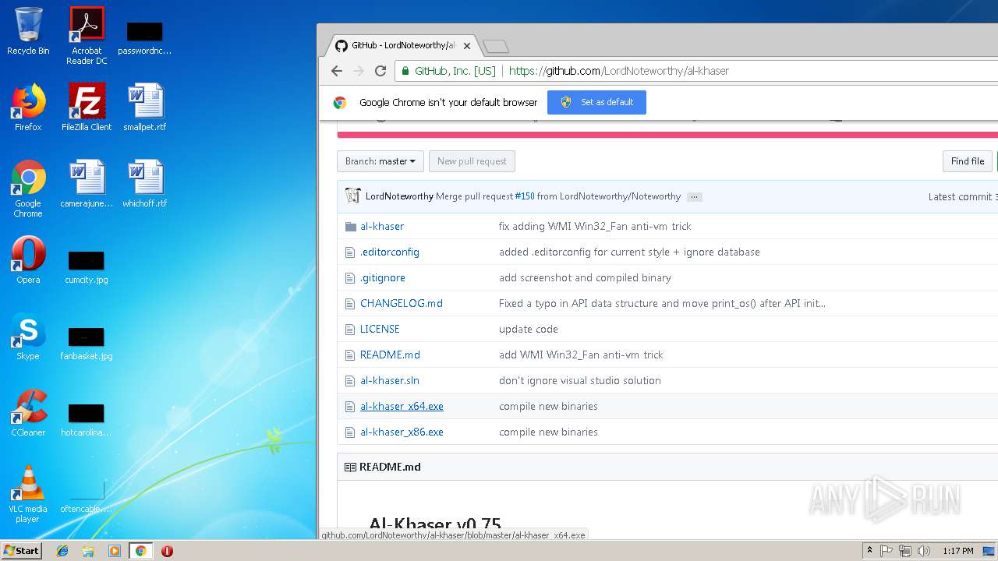Click New pull request button
Screen dimensions: 998x561
tap(472, 161)
